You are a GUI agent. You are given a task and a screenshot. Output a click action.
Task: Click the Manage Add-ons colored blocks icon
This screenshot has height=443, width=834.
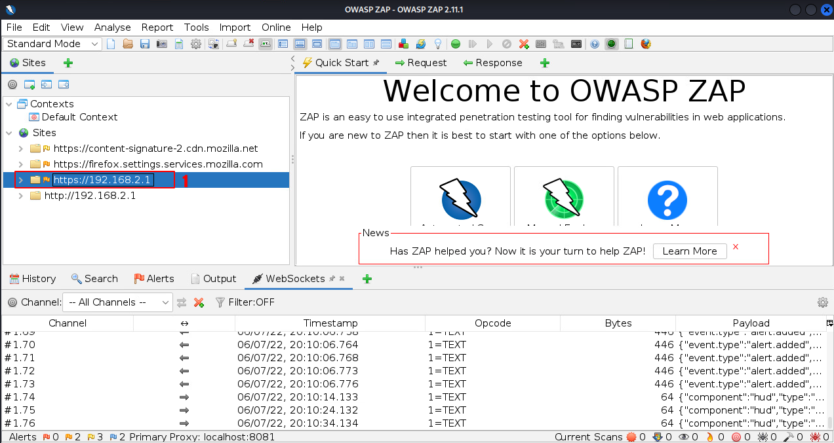click(404, 44)
